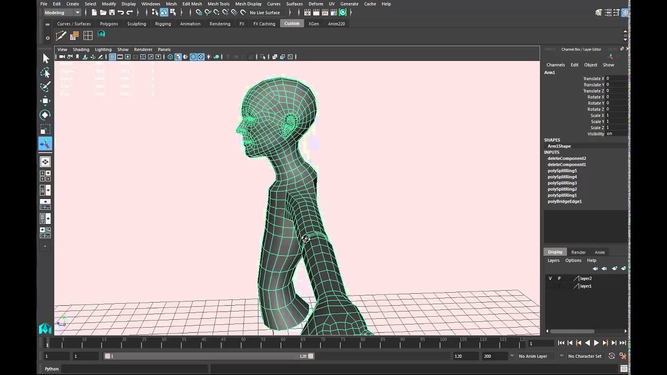Create a new scene with the New icon
This screenshot has height=375, width=667.
pos(94,12)
